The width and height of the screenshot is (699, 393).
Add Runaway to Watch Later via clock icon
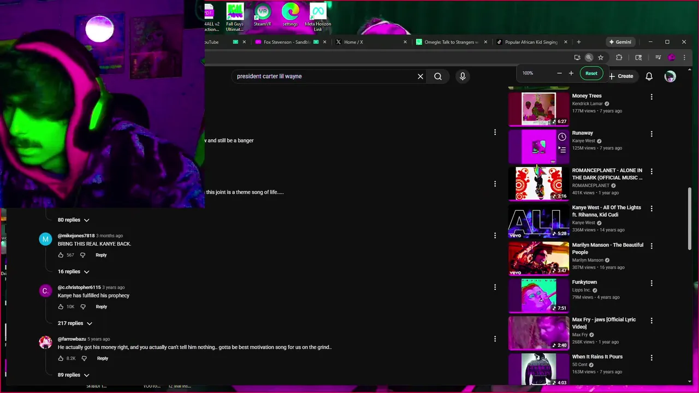coord(562,137)
